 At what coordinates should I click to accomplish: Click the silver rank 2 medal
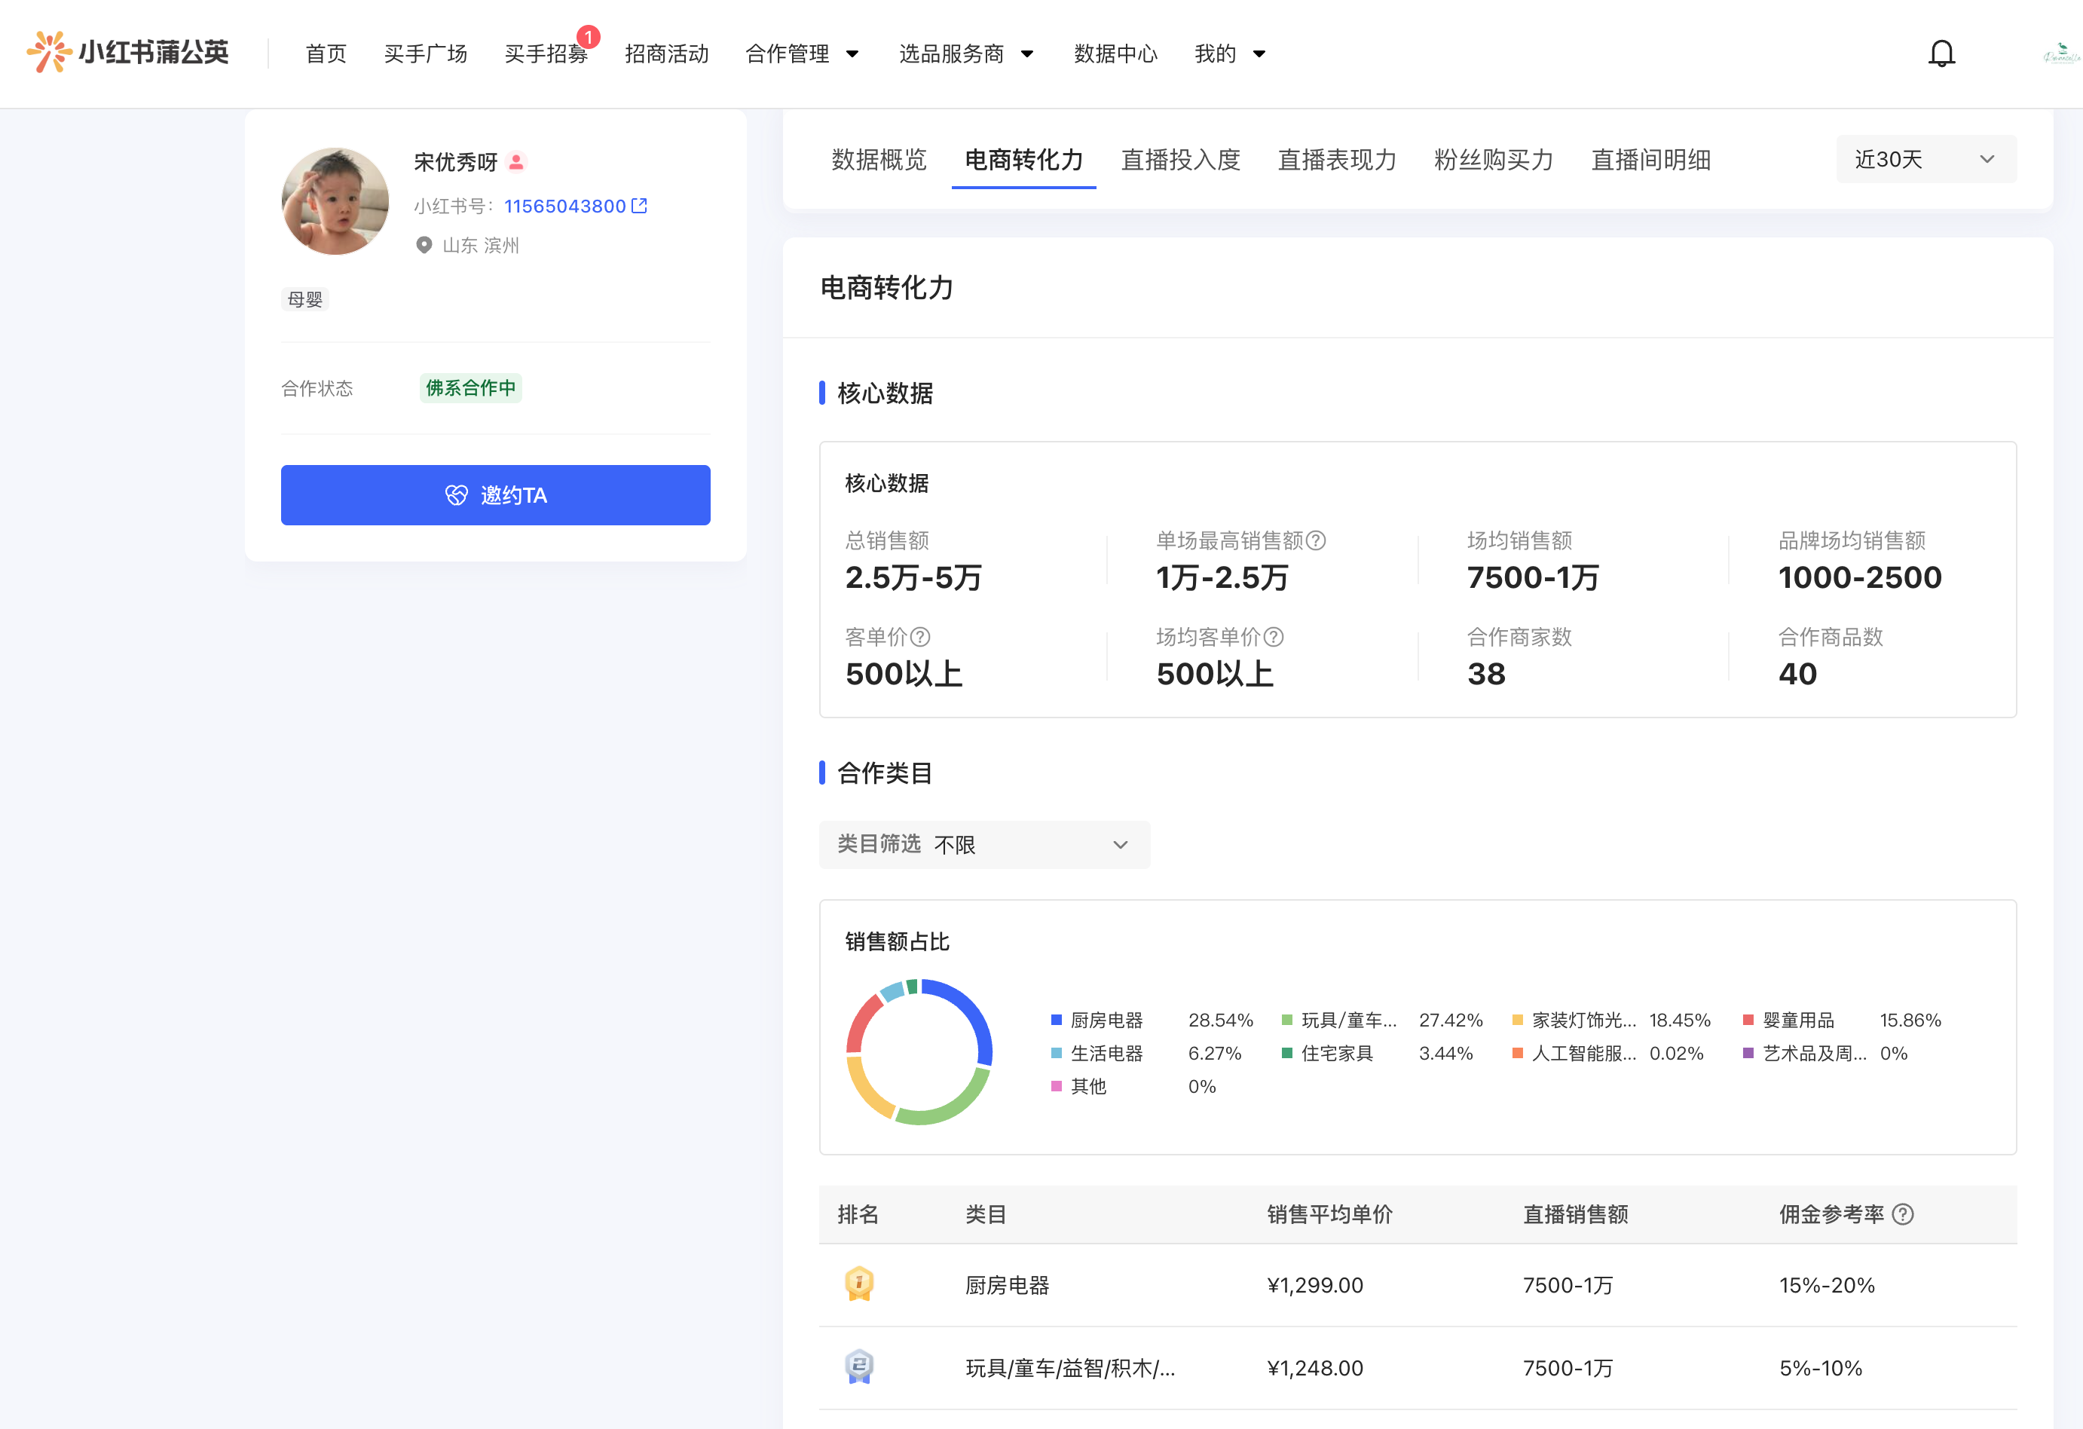tap(858, 1366)
